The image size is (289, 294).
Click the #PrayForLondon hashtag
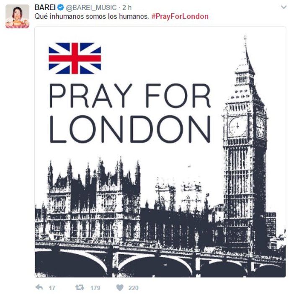tap(180, 16)
